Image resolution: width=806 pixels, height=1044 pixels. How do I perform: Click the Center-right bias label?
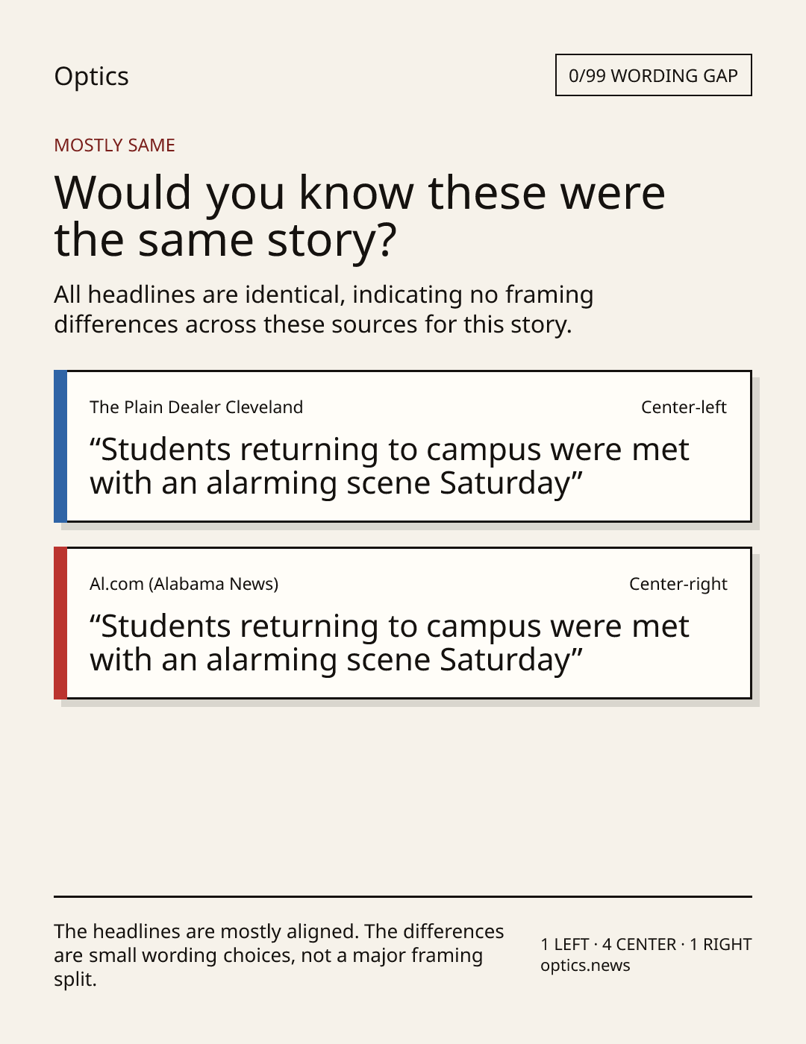coord(678,584)
